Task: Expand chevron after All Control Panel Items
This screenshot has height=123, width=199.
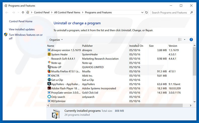Action: pos(83,12)
